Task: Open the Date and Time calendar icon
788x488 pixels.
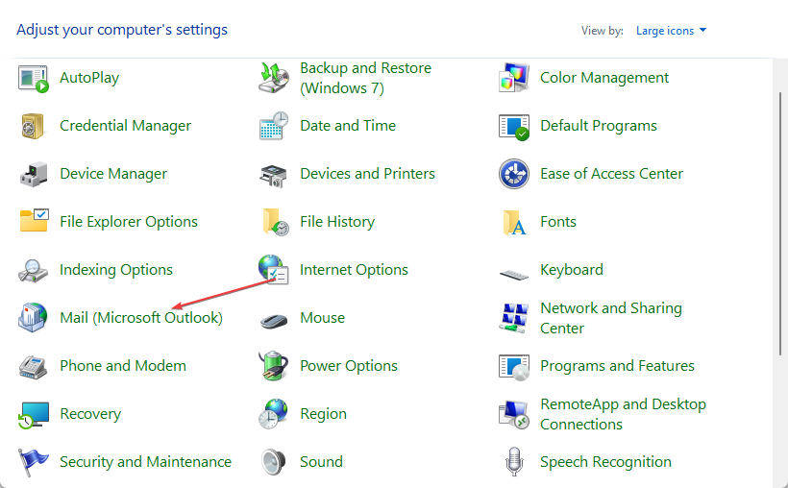Action: click(x=274, y=126)
